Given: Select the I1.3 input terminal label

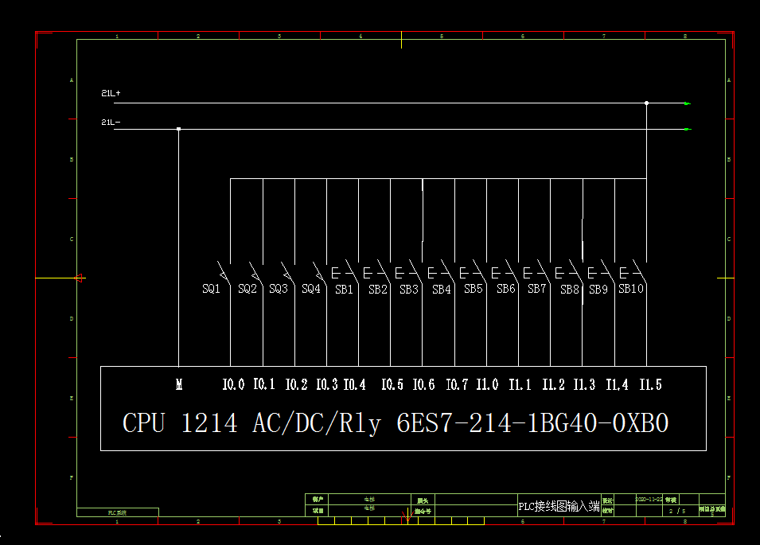Looking at the screenshot, I should [585, 384].
